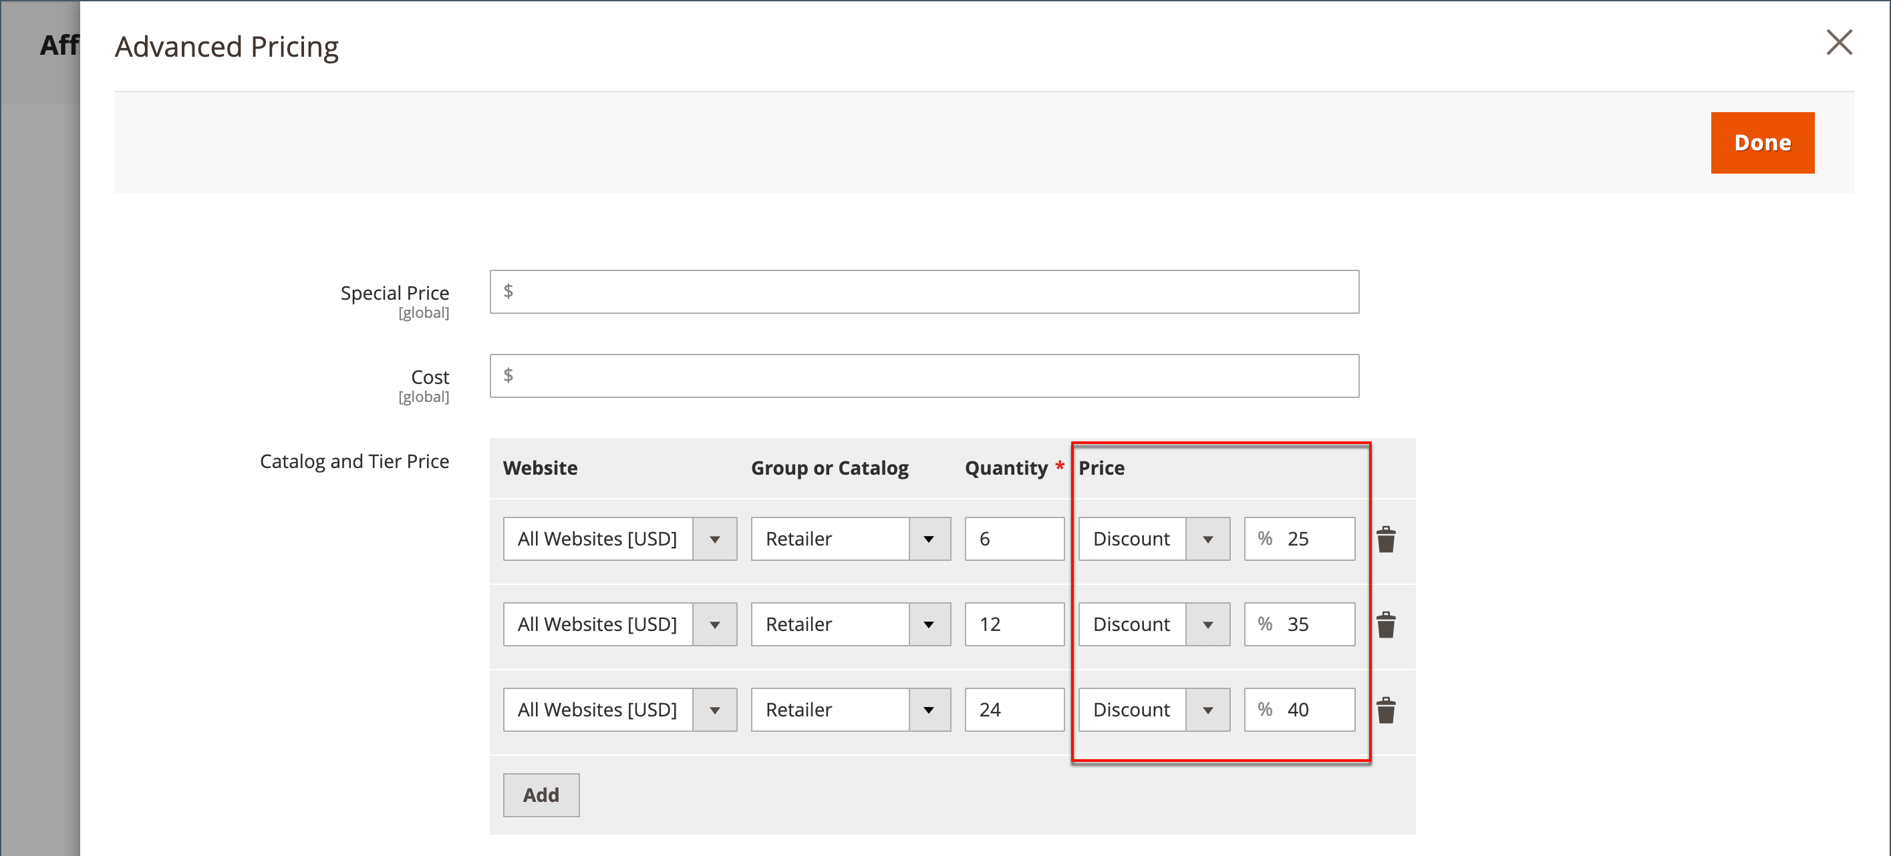Click into the Special Price field

click(923, 292)
